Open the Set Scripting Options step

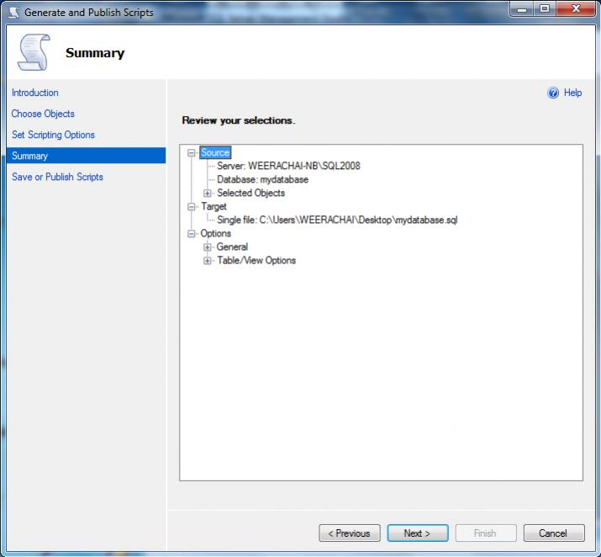[x=53, y=135]
